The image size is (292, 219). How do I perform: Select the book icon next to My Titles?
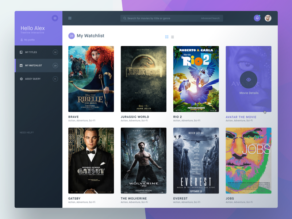pos(21,52)
